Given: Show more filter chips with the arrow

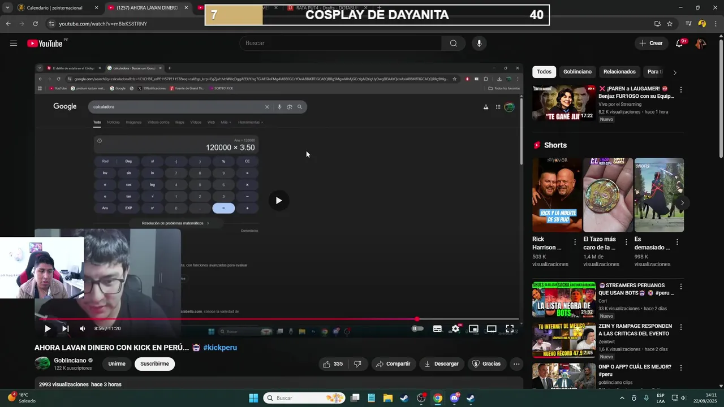Looking at the screenshot, I should click(674, 72).
